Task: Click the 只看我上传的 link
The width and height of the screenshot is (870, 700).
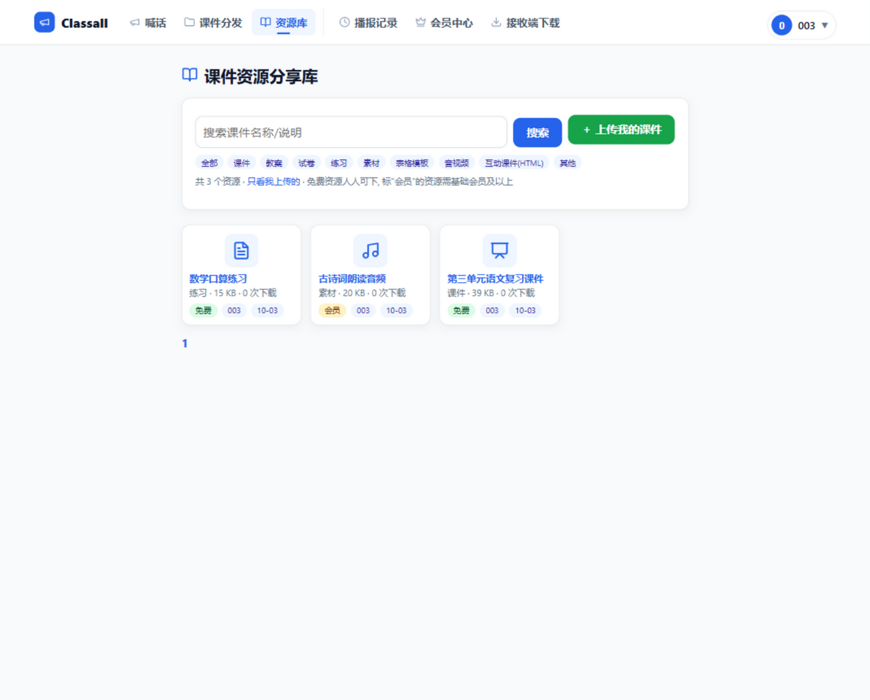Action: point(274,181)
